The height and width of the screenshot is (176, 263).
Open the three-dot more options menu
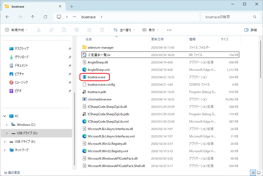coord(169,30)
